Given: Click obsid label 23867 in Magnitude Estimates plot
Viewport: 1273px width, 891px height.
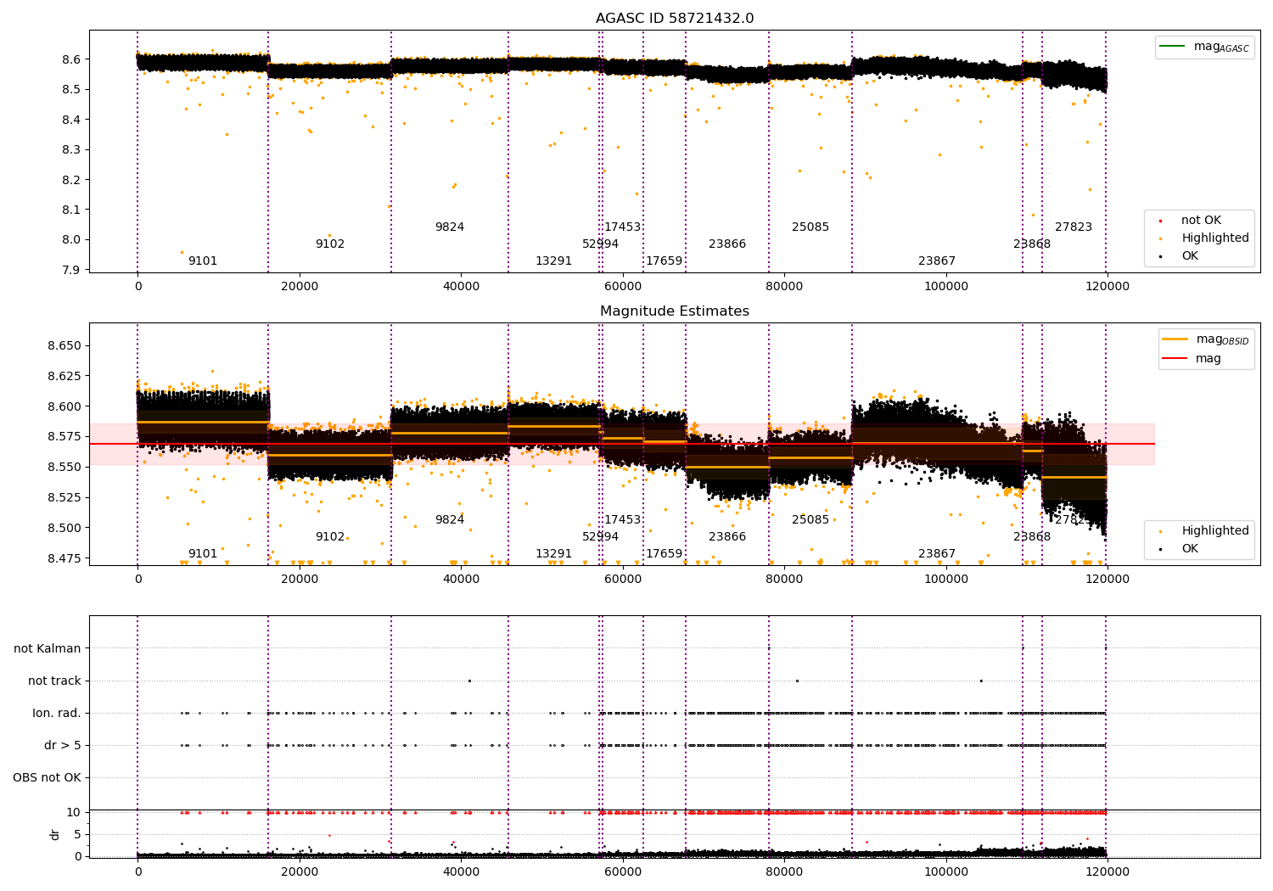Looking at the screenshot, I should coord(937,554).
